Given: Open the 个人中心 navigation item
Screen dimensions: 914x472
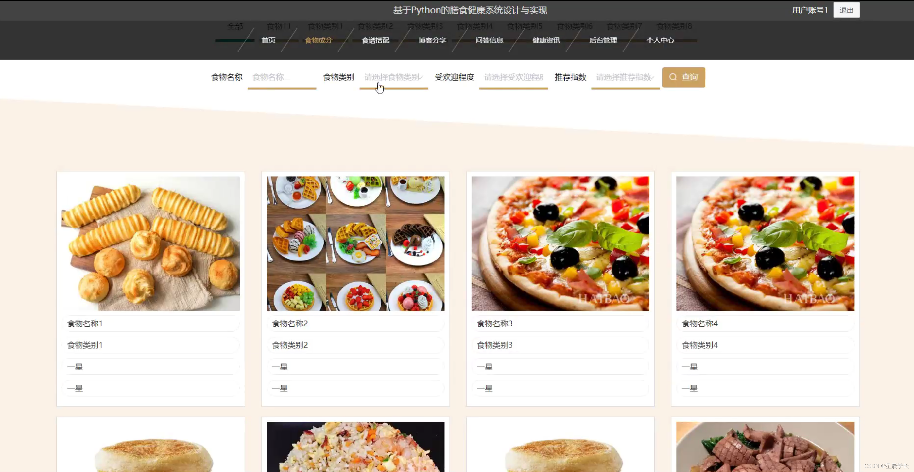Looking at the screenshot, I should click(x=660, y=40).
